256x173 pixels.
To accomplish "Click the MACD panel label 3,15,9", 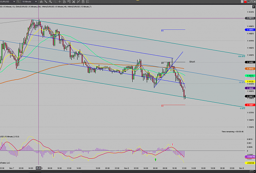I will click(x=10, y=137).
